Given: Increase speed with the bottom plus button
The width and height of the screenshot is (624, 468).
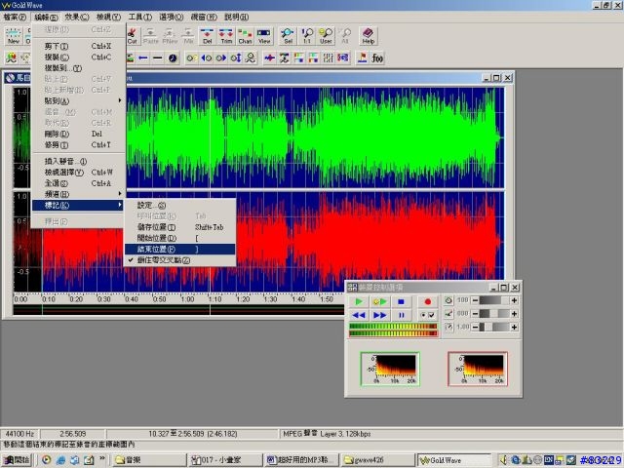Looking at the screenshot, I should click(514, 327).
